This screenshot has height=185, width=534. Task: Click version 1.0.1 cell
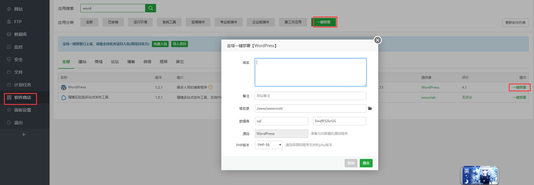(159, 98)
